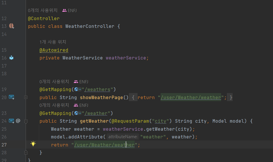Collapse the getWeather method fold on line 24
The image size is (273, 162).
(x=26, y=121)
